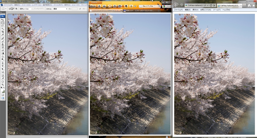Open Photoshop イメージ(I) menu
The width and height of the screenshot is (257, 138).
click(26, 5)
